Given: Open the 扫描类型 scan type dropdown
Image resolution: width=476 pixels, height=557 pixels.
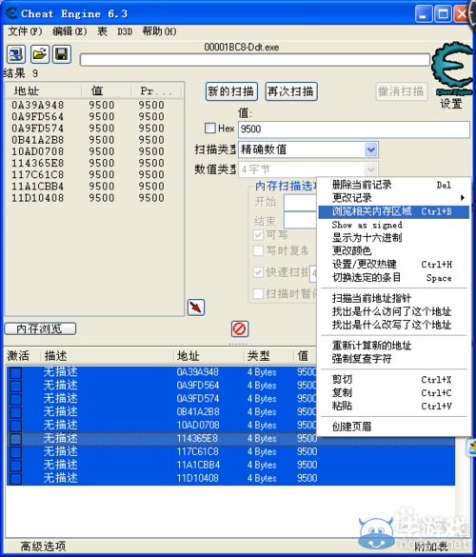Looking at the screenshot, I should (371, 149).
